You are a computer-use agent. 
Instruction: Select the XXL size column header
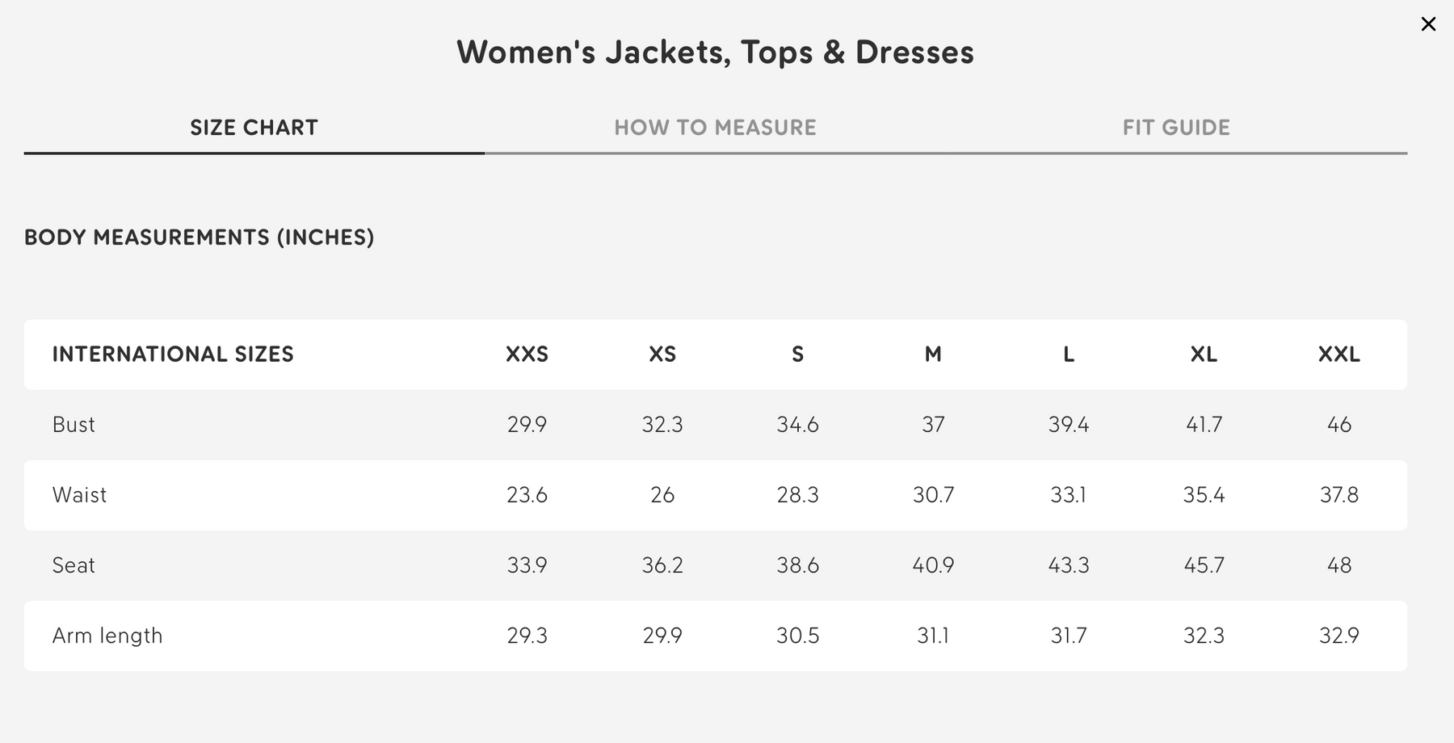[x=1339, y=355]
